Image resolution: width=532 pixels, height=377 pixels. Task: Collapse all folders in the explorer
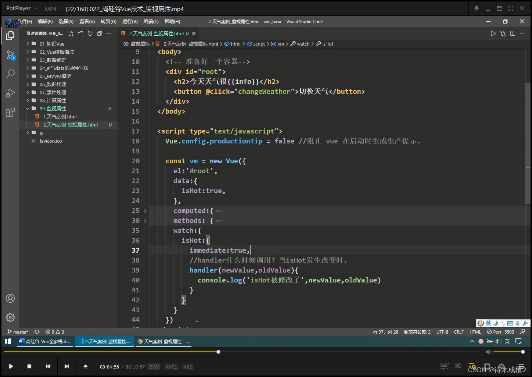point(100,33)
